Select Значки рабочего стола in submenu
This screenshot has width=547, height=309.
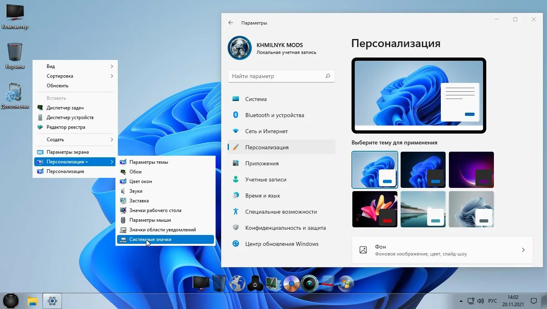[166, 210]
